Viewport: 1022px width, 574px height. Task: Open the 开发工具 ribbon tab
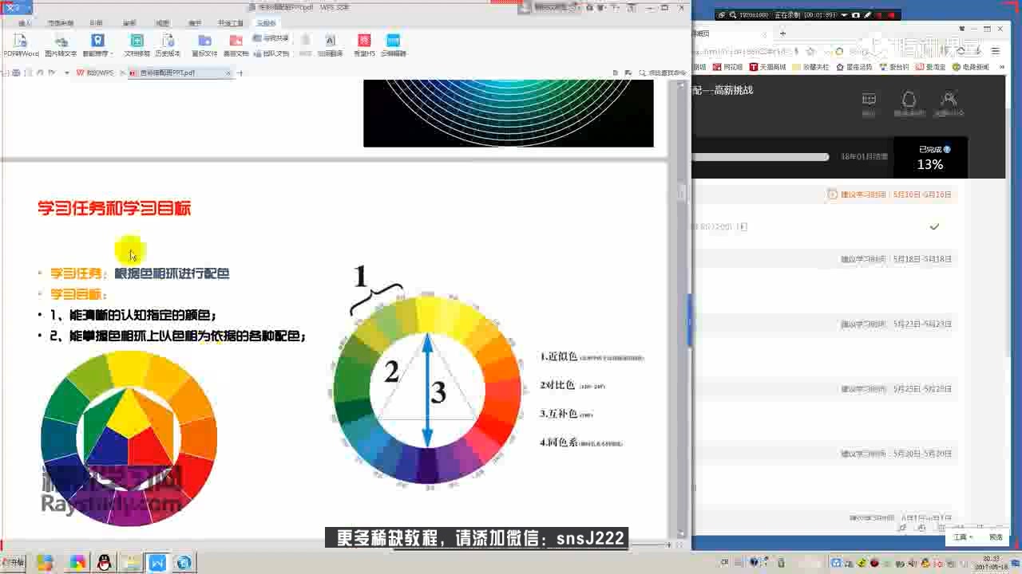231,23
